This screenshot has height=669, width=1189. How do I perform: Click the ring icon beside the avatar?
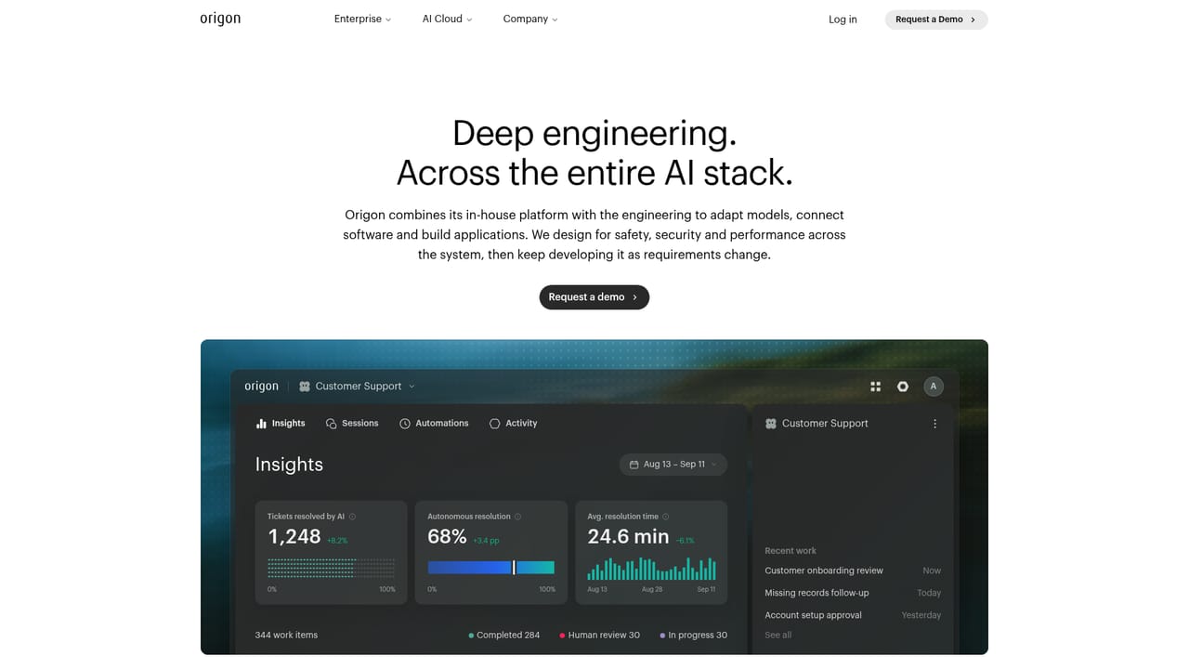click(902, 387)
